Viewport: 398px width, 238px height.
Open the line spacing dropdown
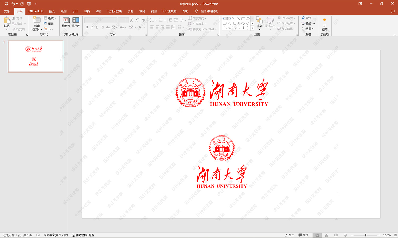(183, 20)
